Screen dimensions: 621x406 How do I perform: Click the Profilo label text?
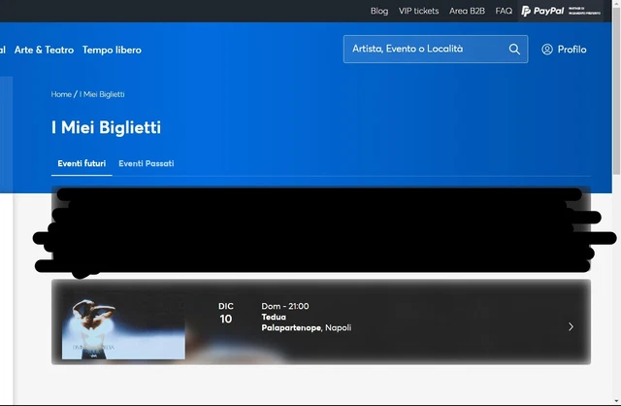point(572,50)
